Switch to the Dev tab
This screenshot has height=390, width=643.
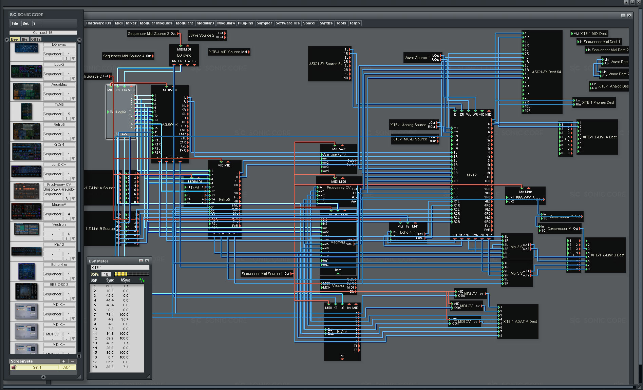(x=14, y=39)
